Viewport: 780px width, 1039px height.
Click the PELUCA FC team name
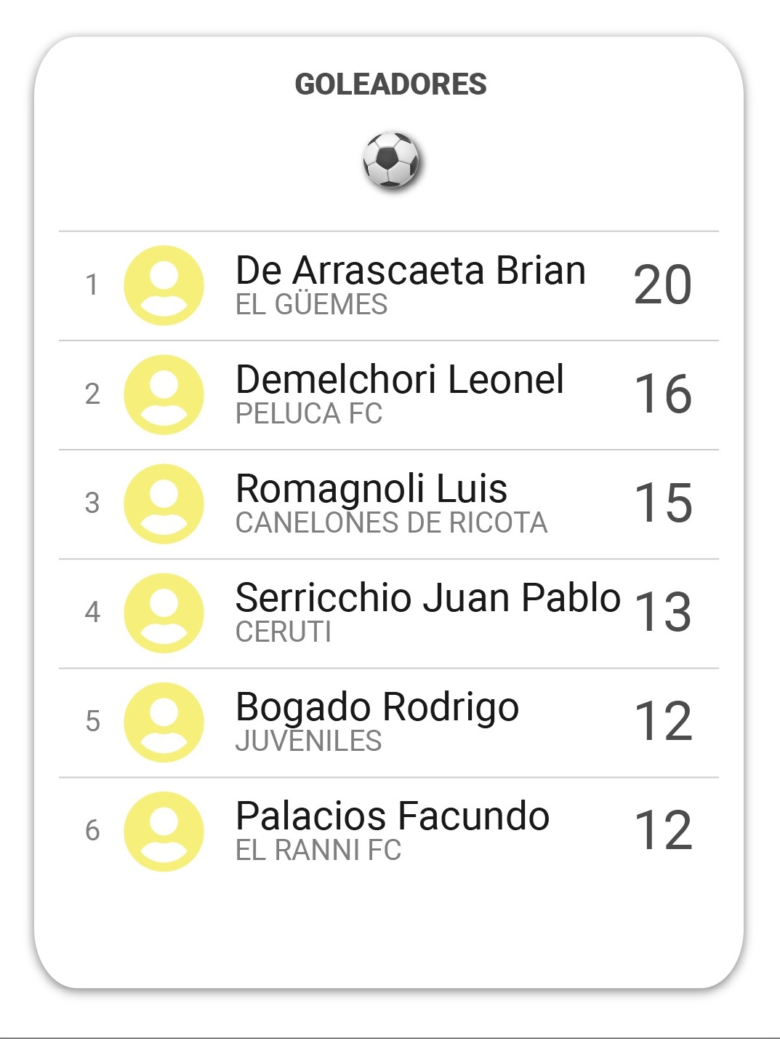[x=309, y=414]
